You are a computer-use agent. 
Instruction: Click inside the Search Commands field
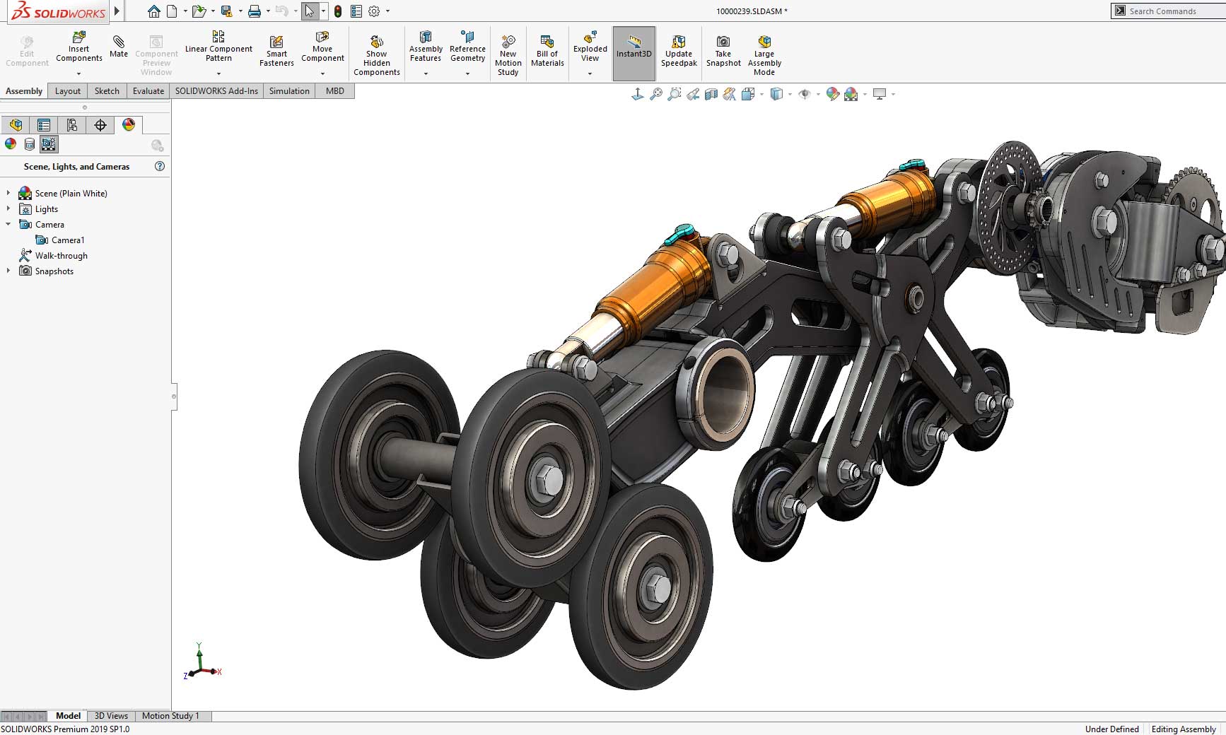1167,11
